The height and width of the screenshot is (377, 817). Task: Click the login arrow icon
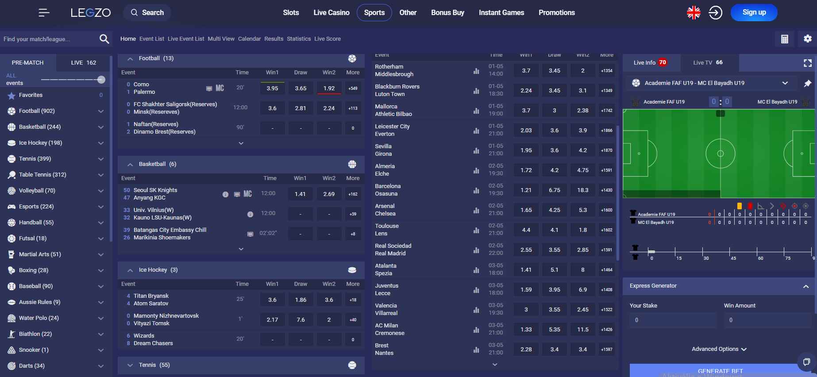[715, 13]
